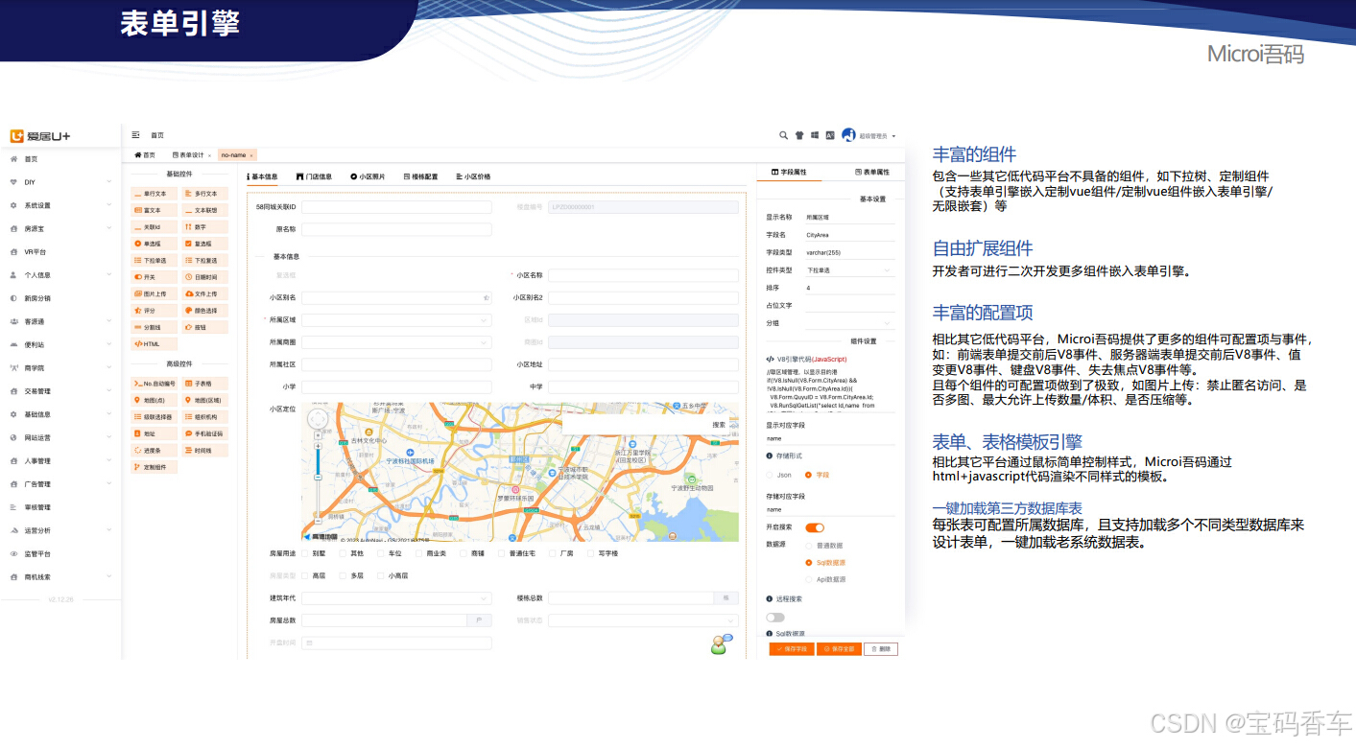Add the HTML component
Viewport: 1356px width, 748px height.
pos(155,343)
